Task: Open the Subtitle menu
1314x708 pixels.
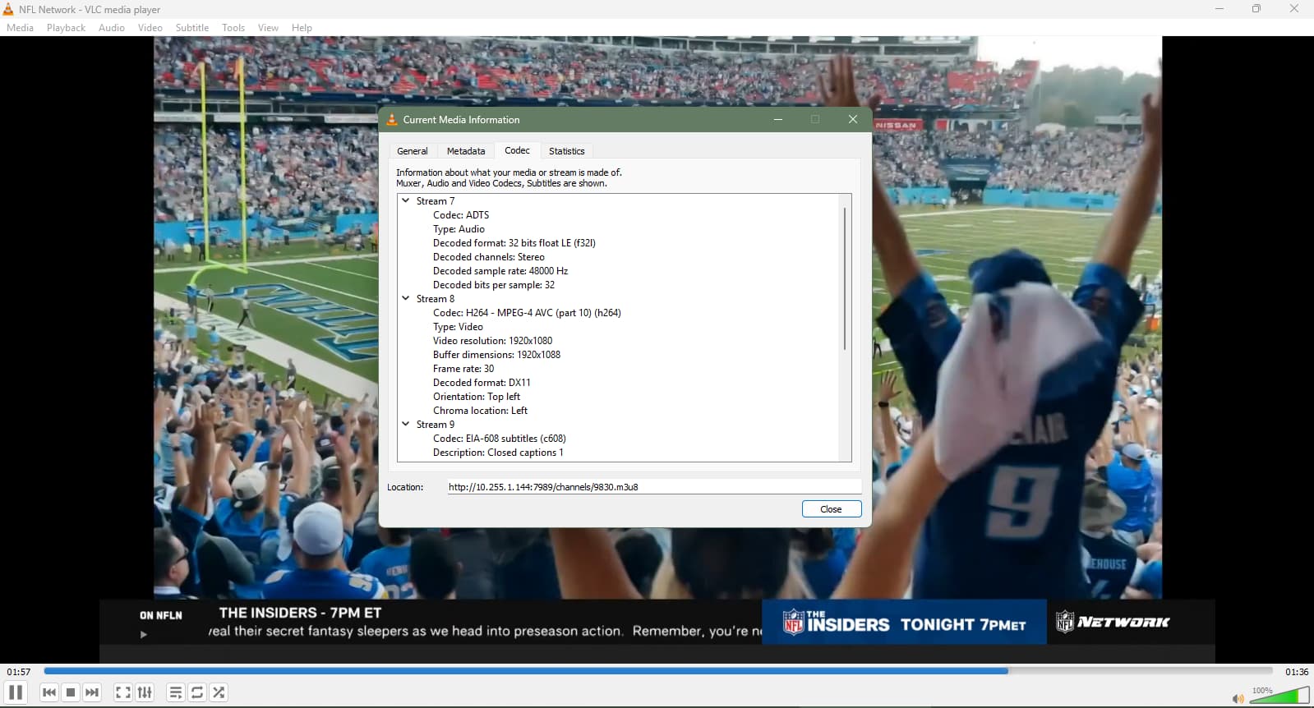Action: coord(192,28)
